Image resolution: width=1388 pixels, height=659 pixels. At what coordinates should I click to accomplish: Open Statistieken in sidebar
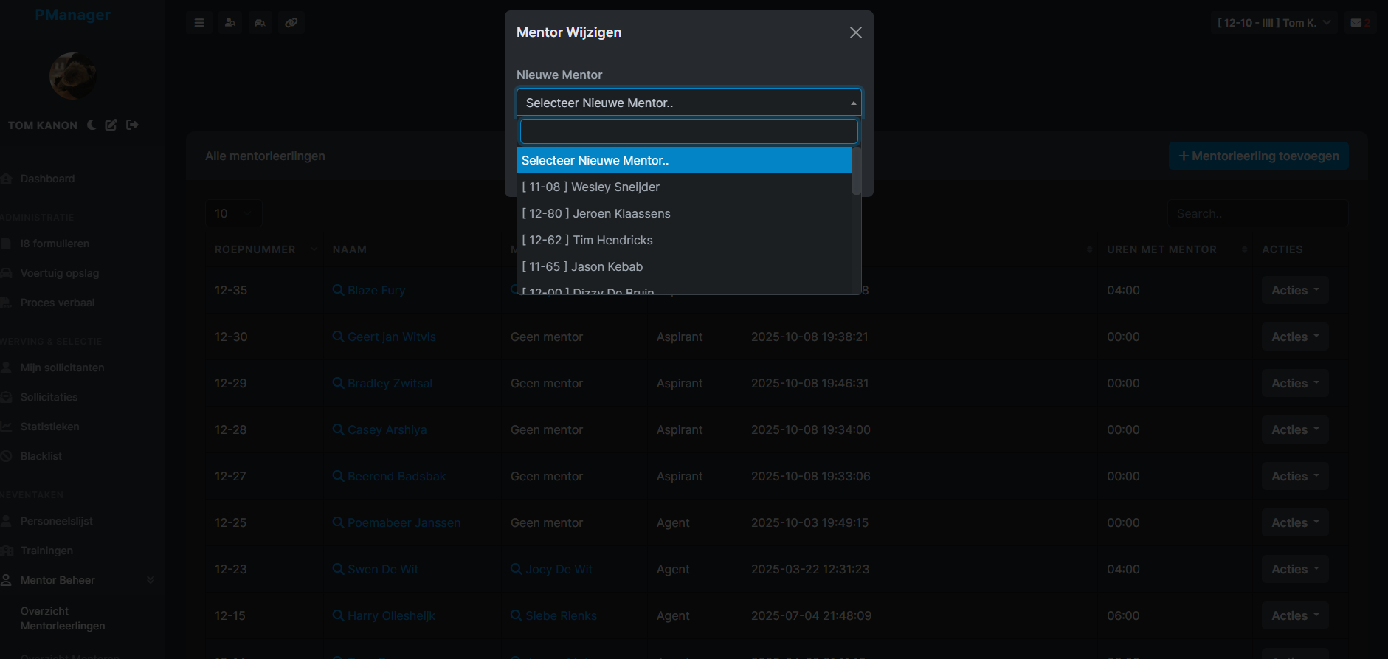(49, 427)
